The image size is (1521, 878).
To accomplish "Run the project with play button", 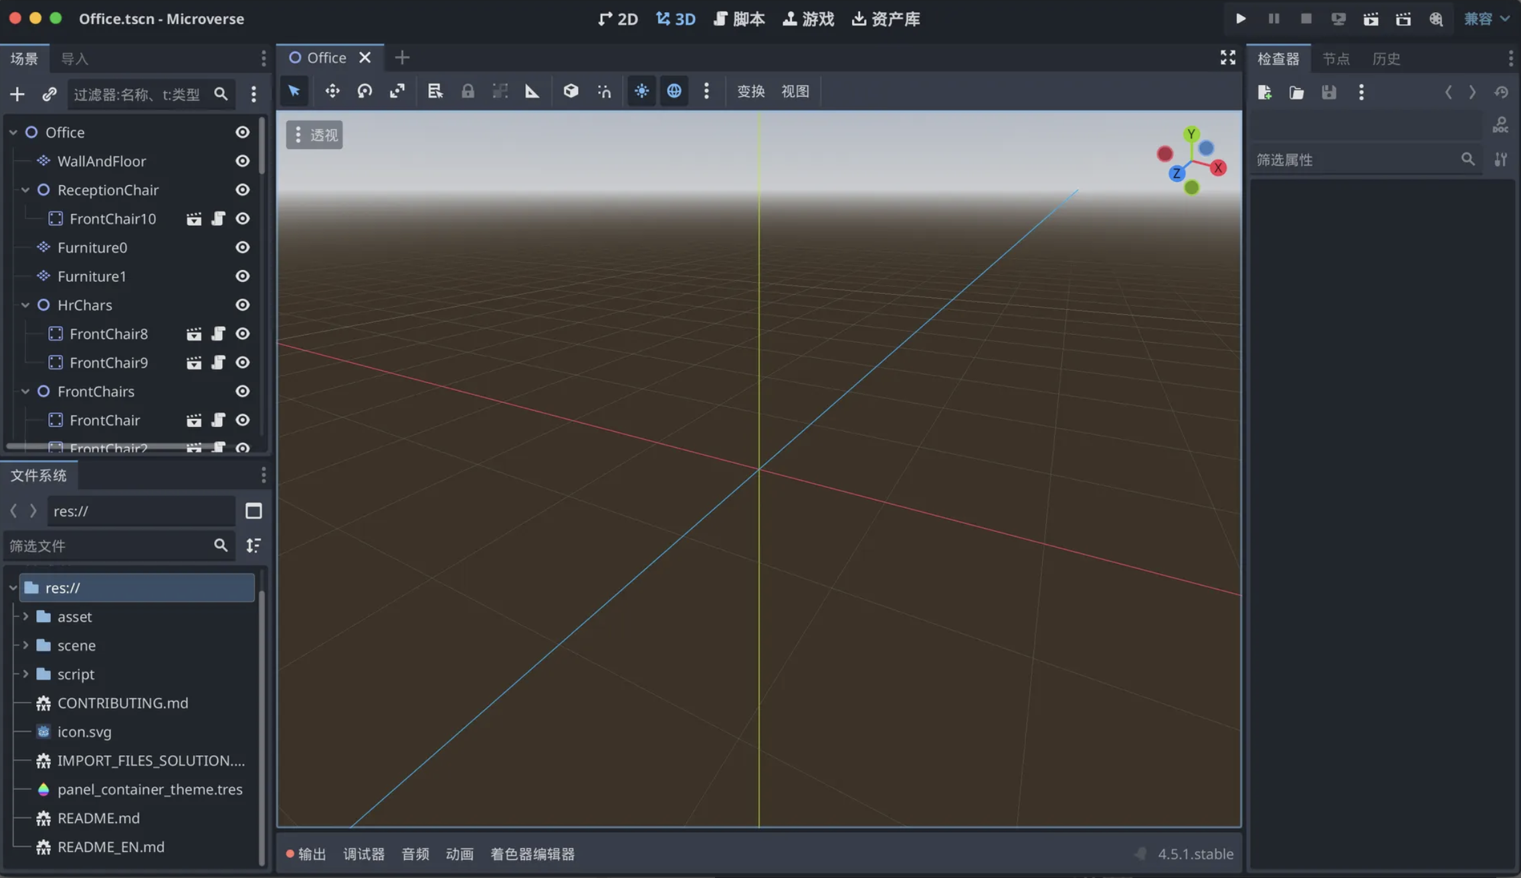I will [x=1241, y=19].
